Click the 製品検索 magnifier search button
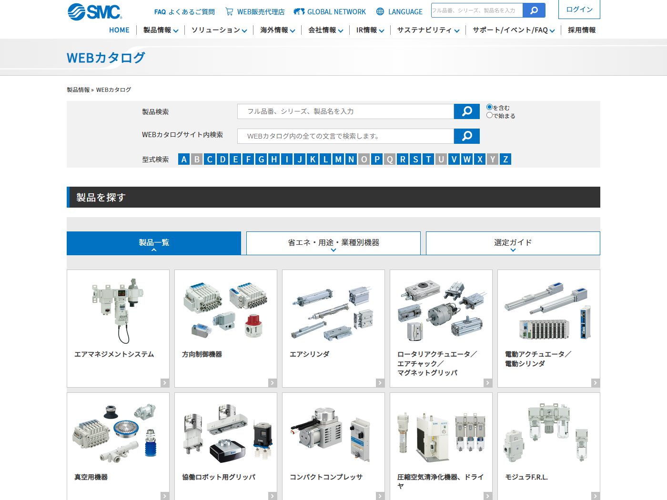667x500 pixels. coord(466,111)
